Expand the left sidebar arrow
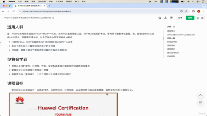 [x=1, y=43]
